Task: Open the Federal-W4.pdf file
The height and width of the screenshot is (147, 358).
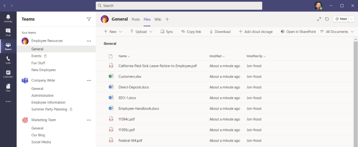Action: pos(131,140)
